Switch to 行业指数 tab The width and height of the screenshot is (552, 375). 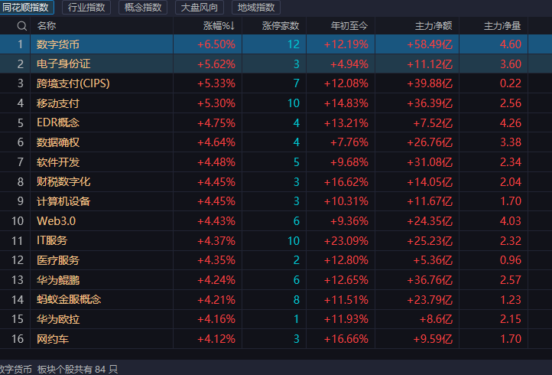tap(86, 8)
